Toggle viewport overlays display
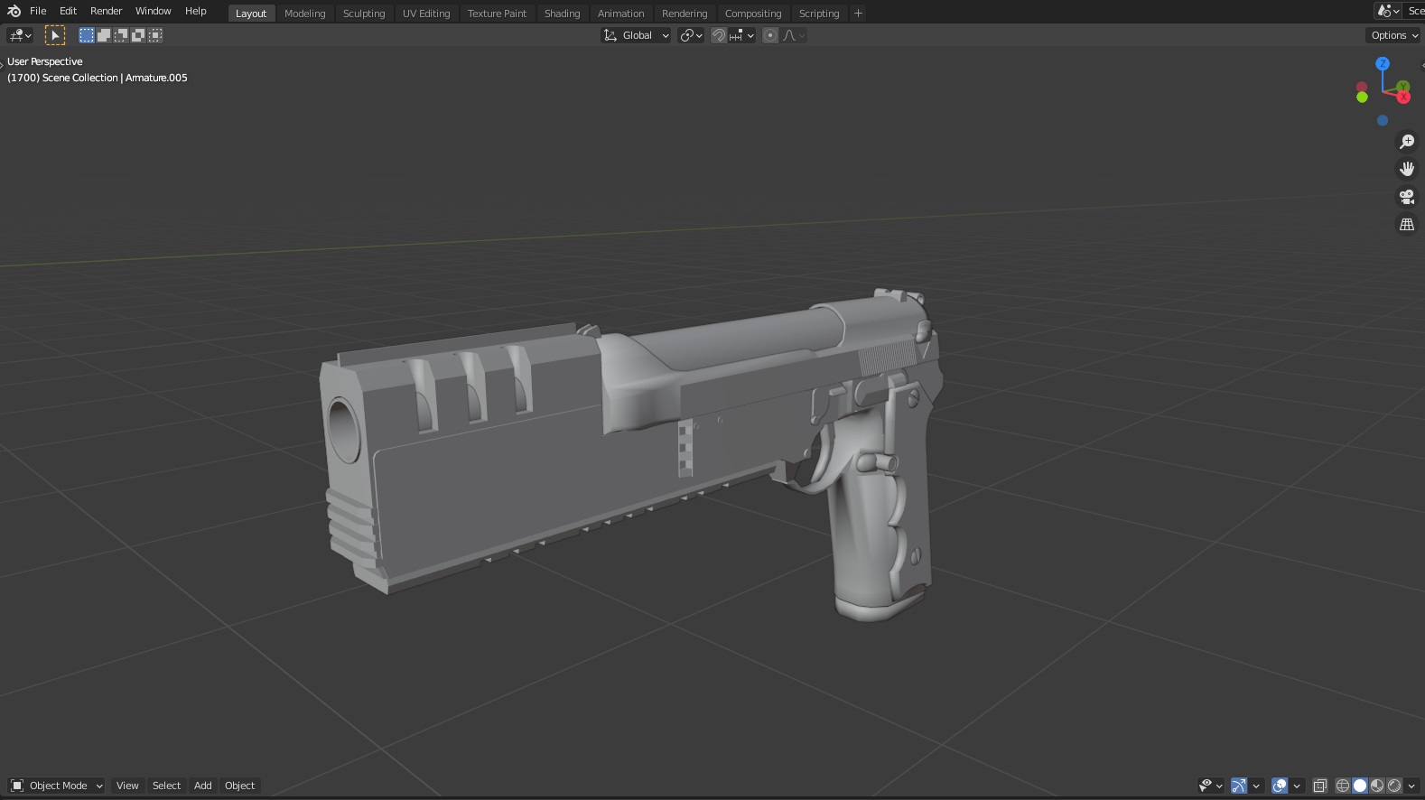 (x=1279, y=786)
